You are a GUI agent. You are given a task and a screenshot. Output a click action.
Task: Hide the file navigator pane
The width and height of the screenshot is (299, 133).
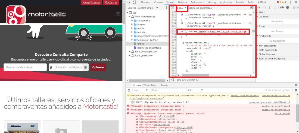(172, 8)
